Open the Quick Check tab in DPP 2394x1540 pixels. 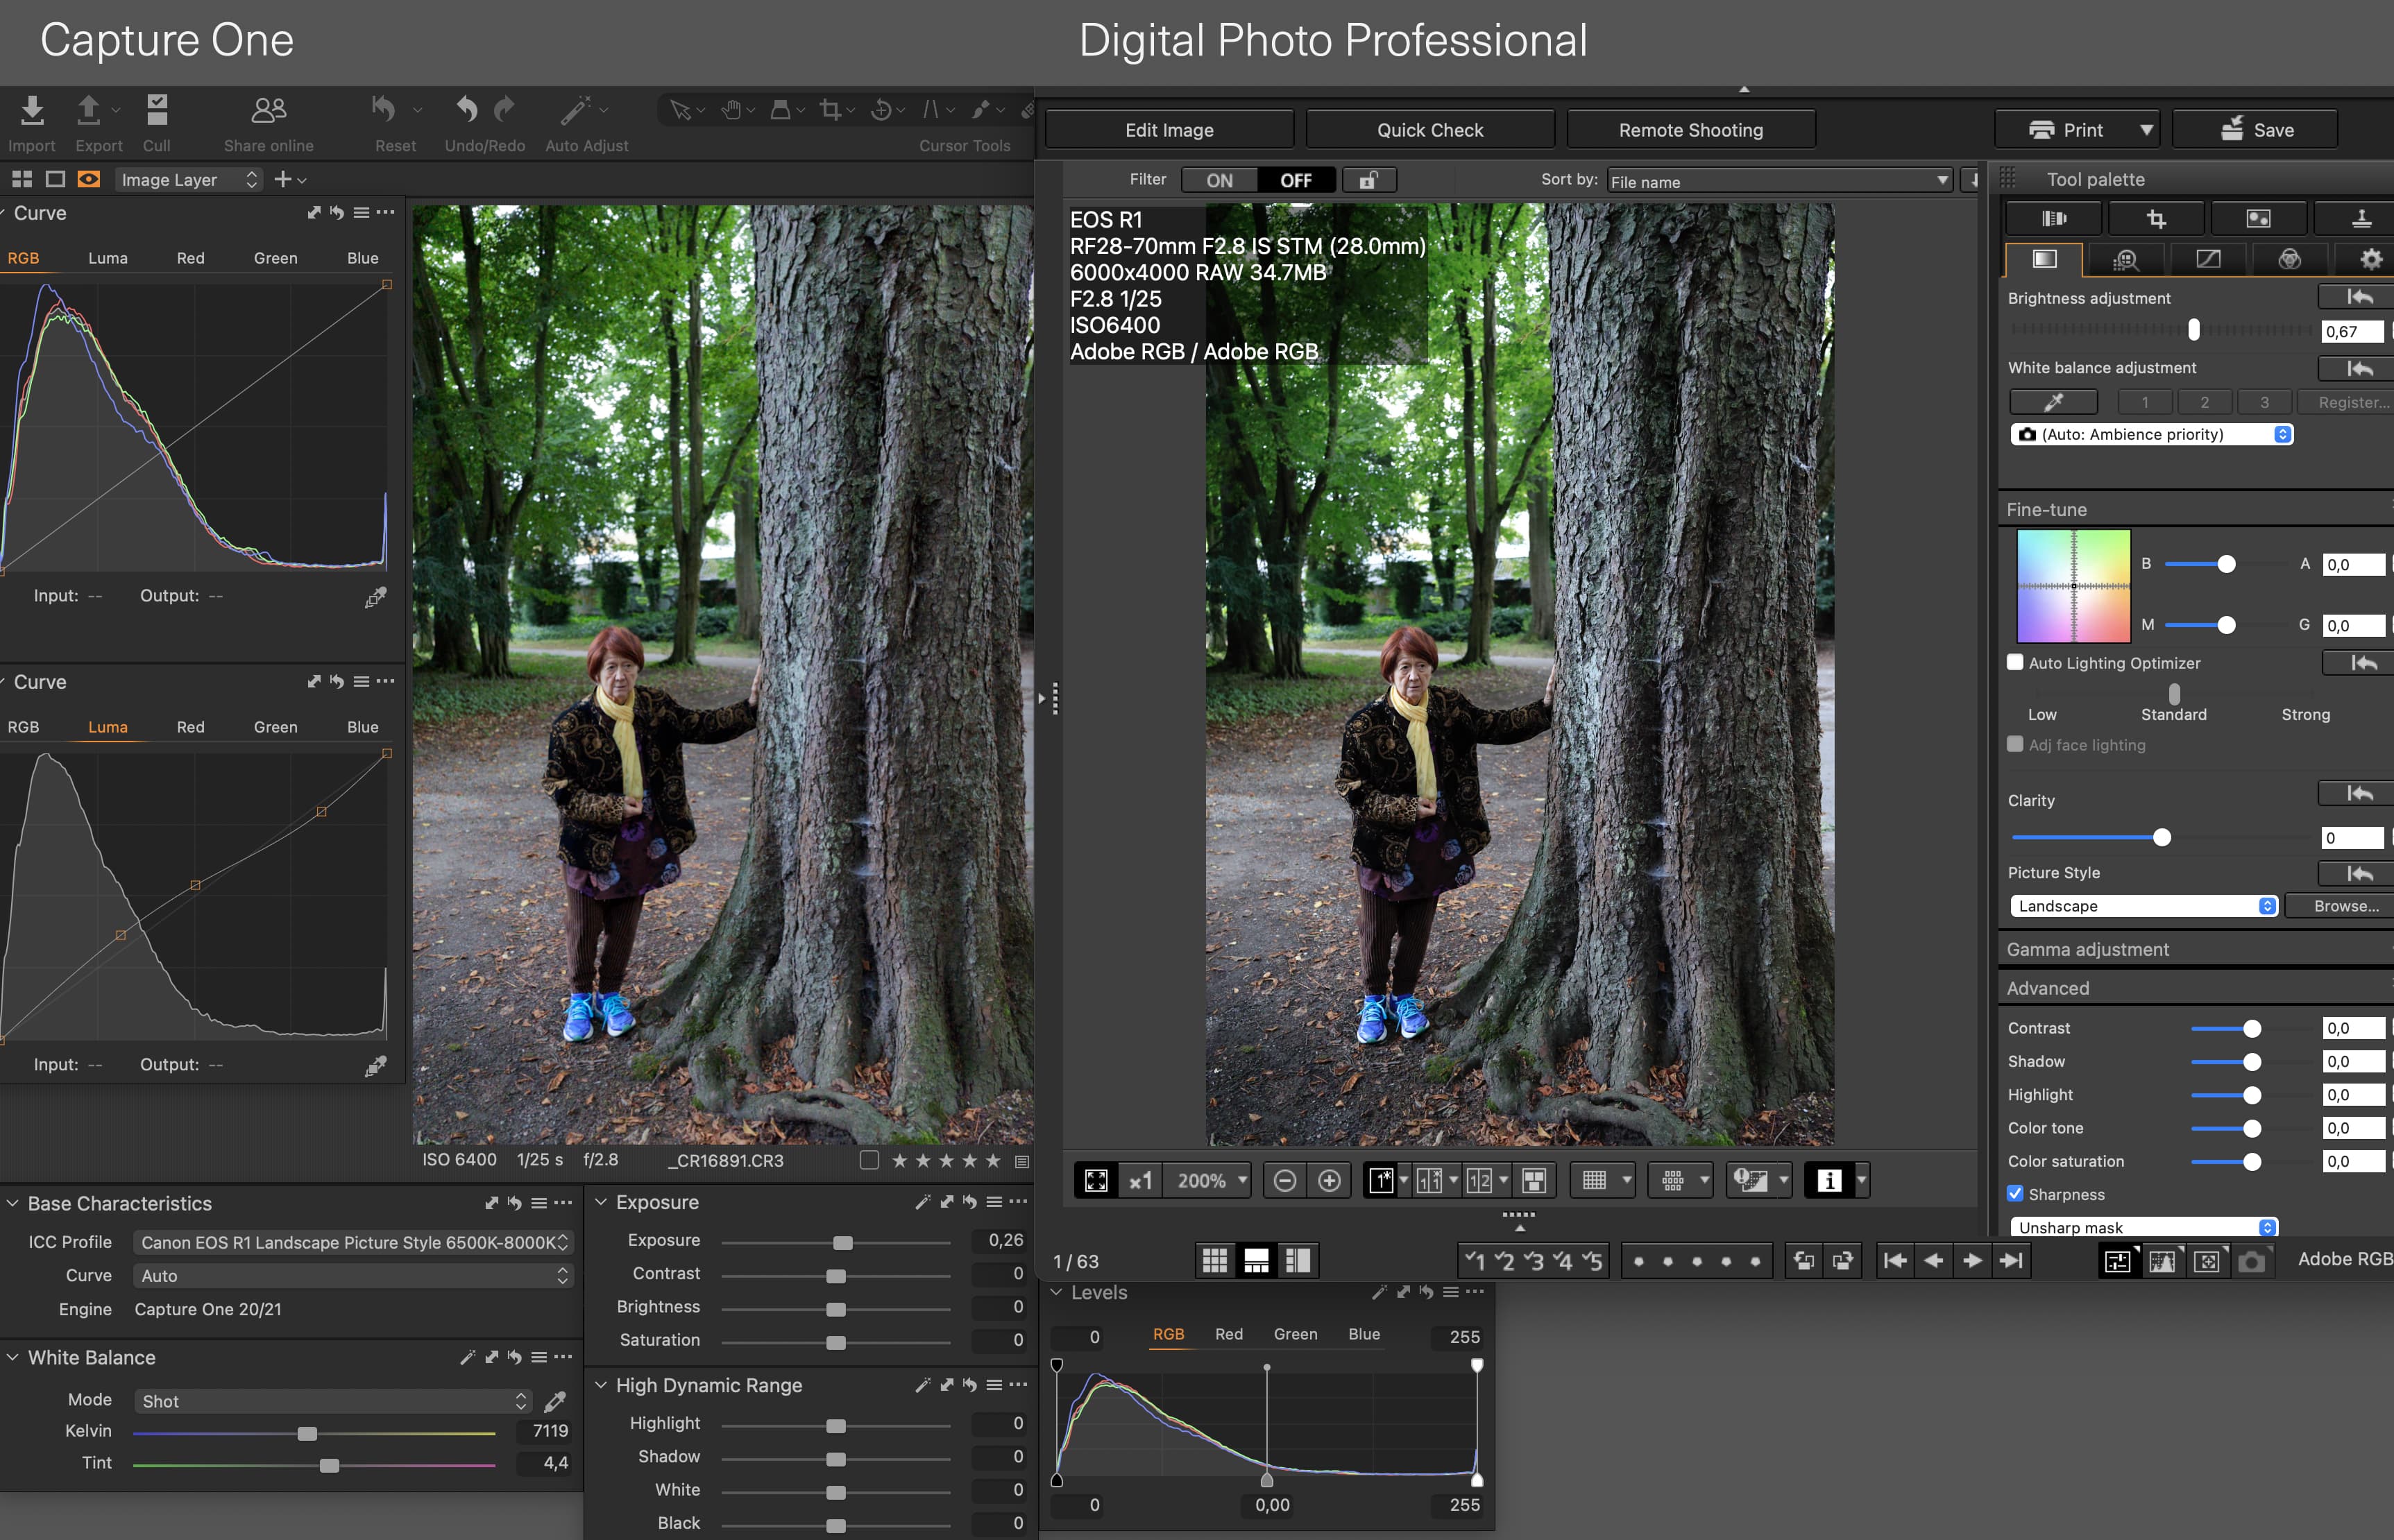(1430, 130)
